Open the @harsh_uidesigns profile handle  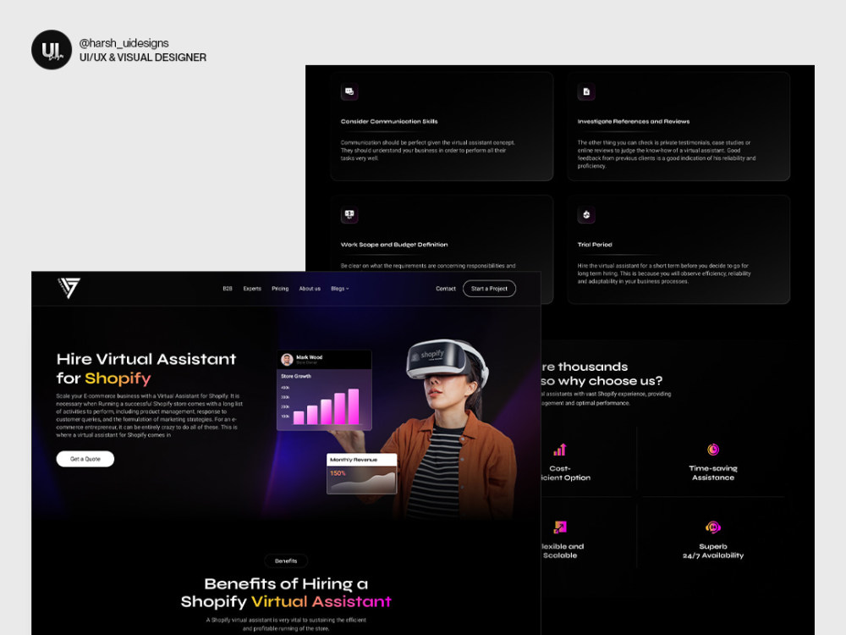pyautogui.click(x=124, y=43)
